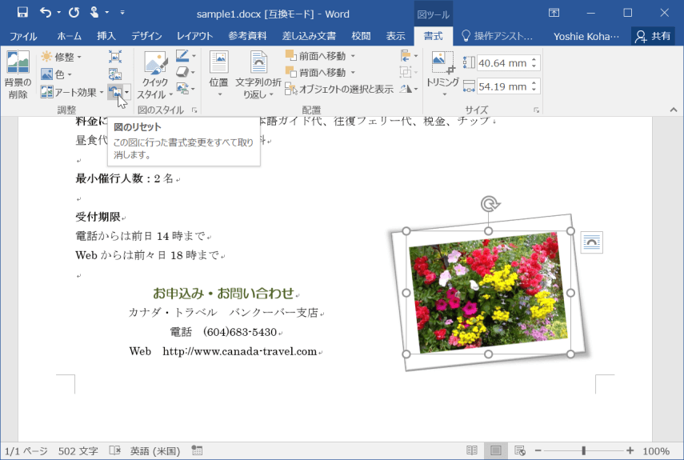
Task: Expand 前面へ移動 dropdown arrow
Action: click(353, 56)
